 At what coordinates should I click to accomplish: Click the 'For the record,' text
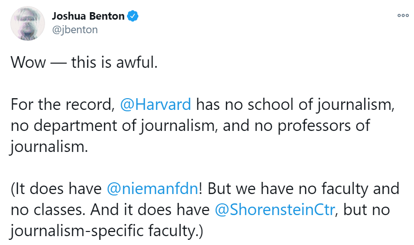(62, 104)
